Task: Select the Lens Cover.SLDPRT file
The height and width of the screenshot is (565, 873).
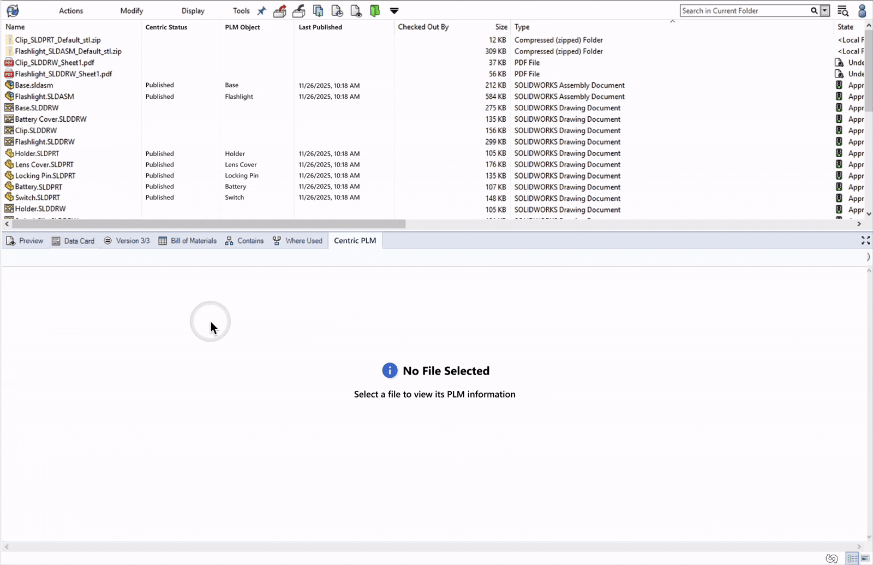Action: pyautogui.click(x=44, y=164)
